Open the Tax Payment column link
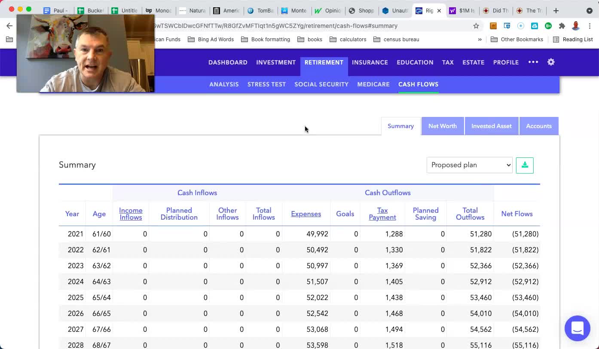The height and width of the screenshot is (349, 599). click(x=382, y=214)
